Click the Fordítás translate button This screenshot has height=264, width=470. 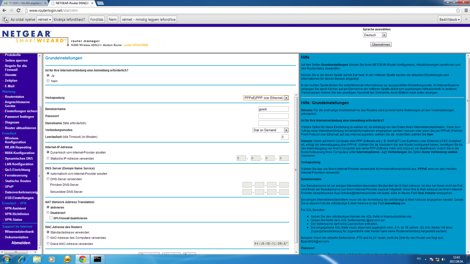97,20
